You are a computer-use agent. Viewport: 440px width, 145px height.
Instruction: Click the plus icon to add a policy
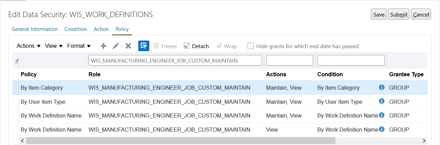[x=103, y=46]
